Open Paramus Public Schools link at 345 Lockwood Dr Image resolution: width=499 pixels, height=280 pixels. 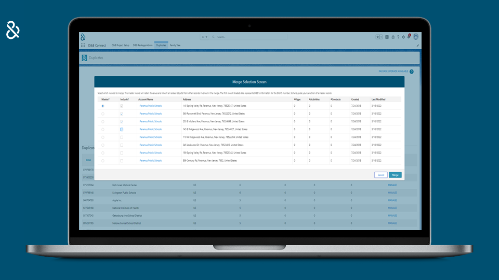coord(150,145)
